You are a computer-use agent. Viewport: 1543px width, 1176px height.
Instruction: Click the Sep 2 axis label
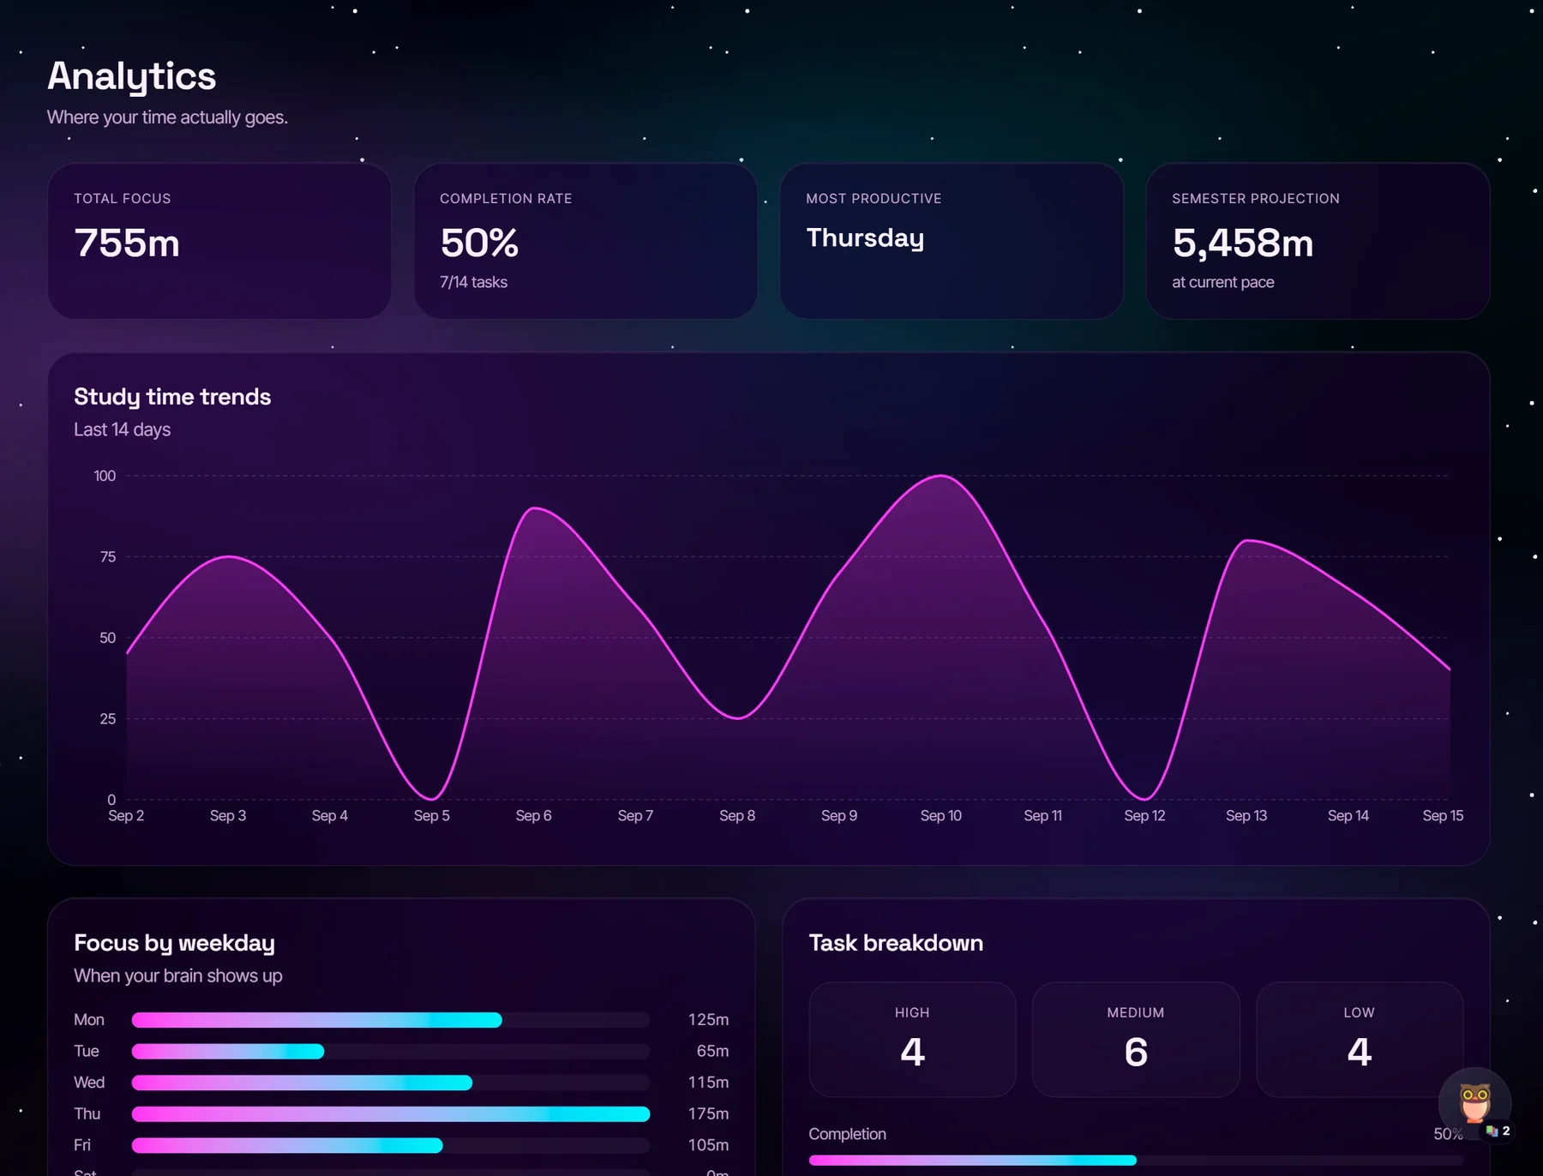pyautogui.click(x=126, y=816)
